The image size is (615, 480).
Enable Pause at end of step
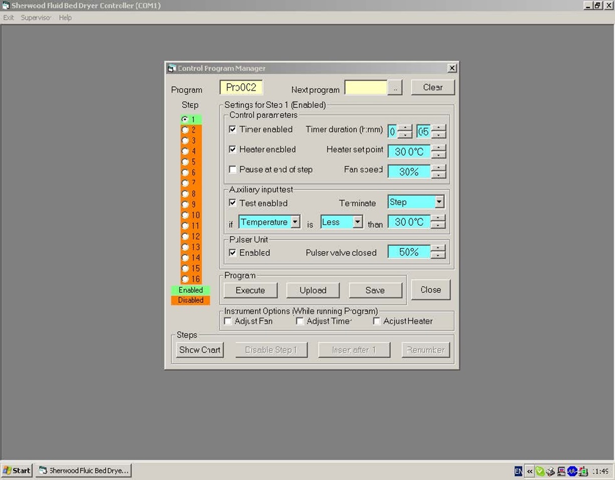point(233,170)
